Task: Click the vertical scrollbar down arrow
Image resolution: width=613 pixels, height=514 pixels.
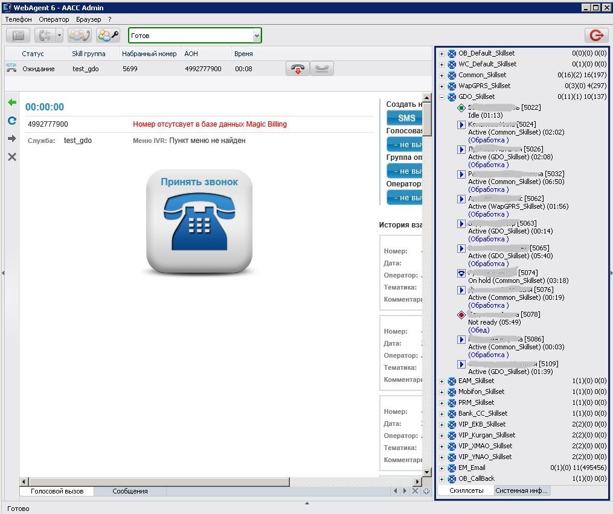Action: click(427, 472)
